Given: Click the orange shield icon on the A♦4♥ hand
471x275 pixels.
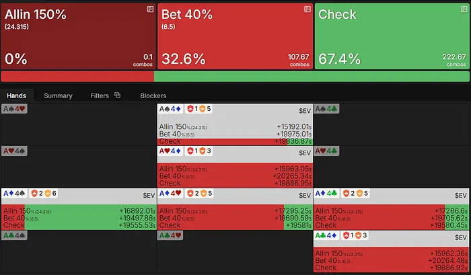Looking at the screenshot, I should pyautogui.click(x=203, y=194).
